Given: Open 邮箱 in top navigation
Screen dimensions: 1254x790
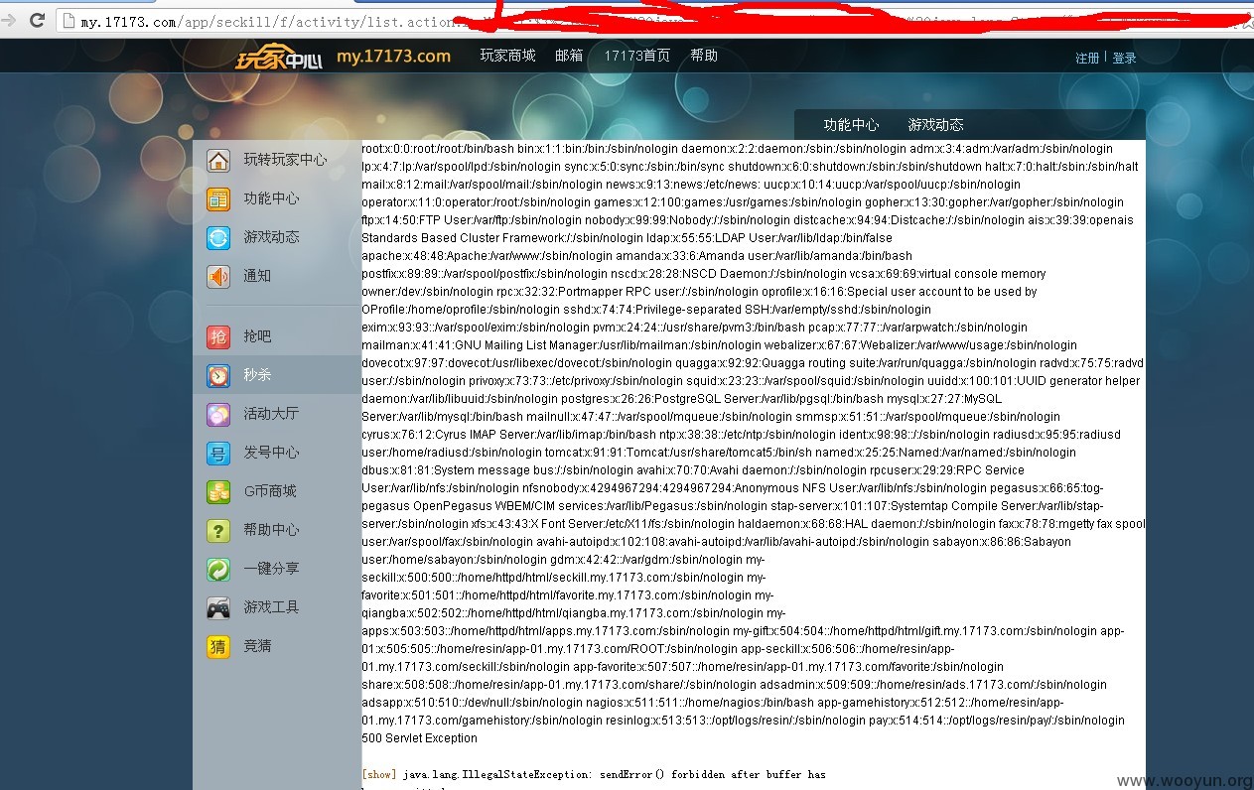Looking at the screenshot, I should pyautogui.click(x=569, y=56).
